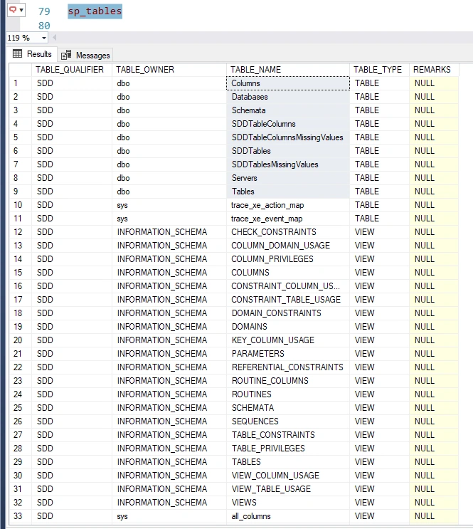Click the highlighted sp_tables text in the editor
473x529 pixels.
coord(95,11)
